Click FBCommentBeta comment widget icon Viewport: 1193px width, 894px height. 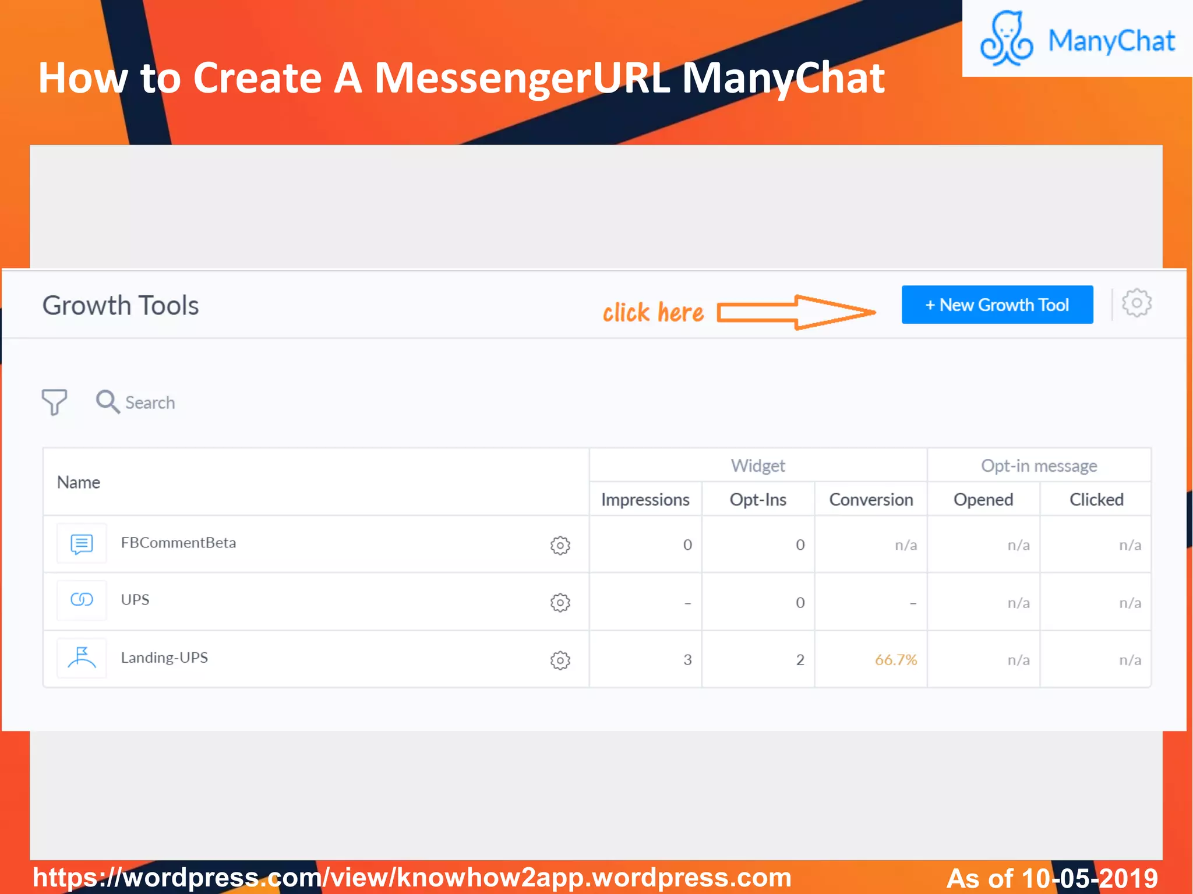82,544
